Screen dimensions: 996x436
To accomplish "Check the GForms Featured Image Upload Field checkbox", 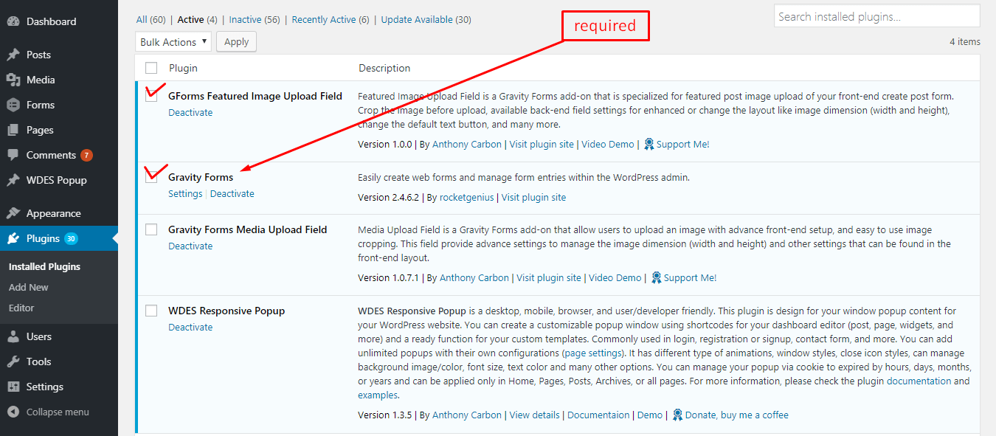I will 151,96.
